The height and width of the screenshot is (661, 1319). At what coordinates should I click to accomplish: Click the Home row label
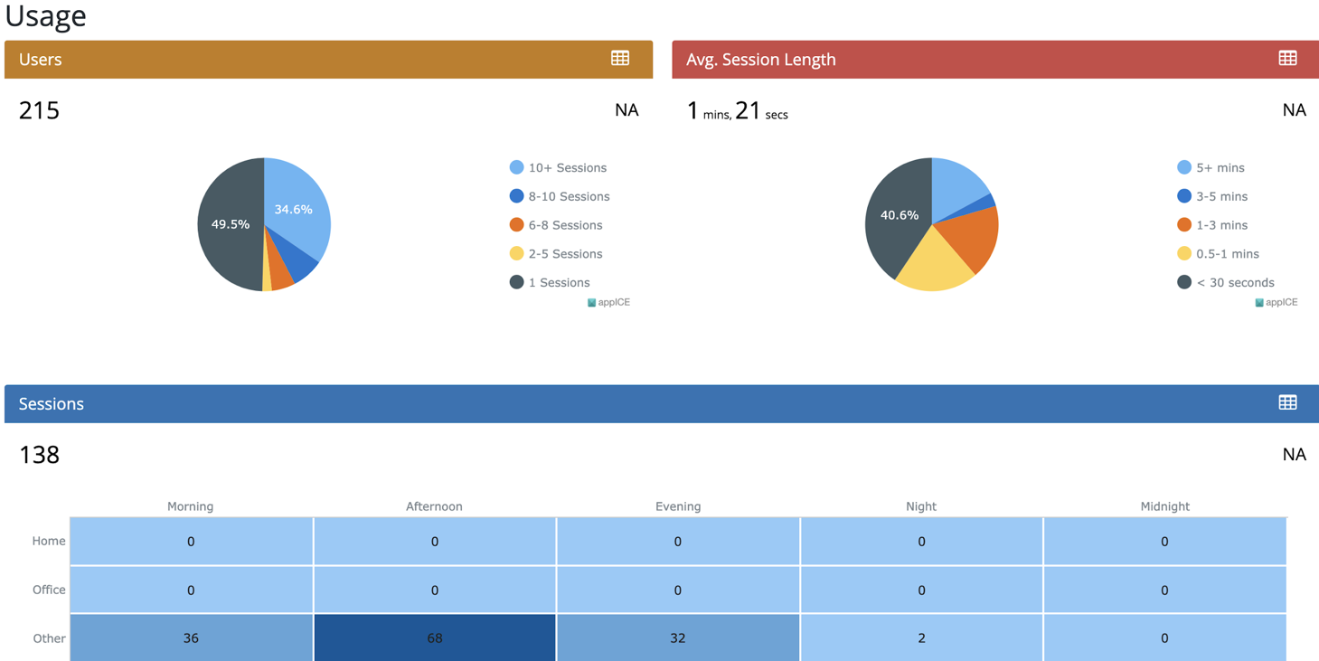tap(49, 541)
